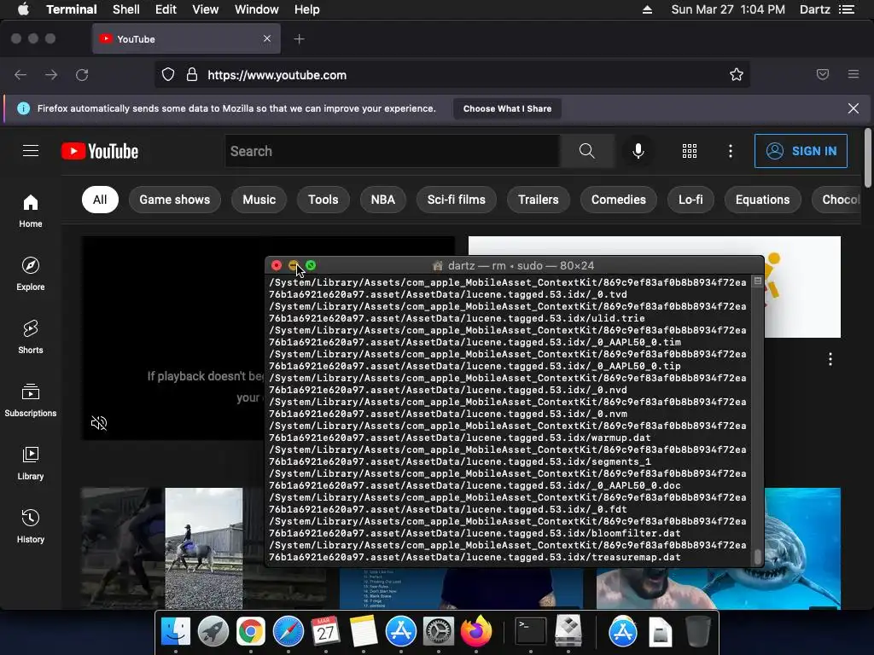Click the YouTube logo

[100, 151]
